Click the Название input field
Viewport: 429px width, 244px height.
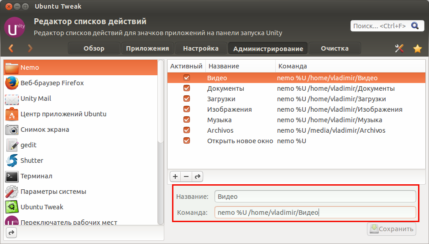(x=315, y=197)
